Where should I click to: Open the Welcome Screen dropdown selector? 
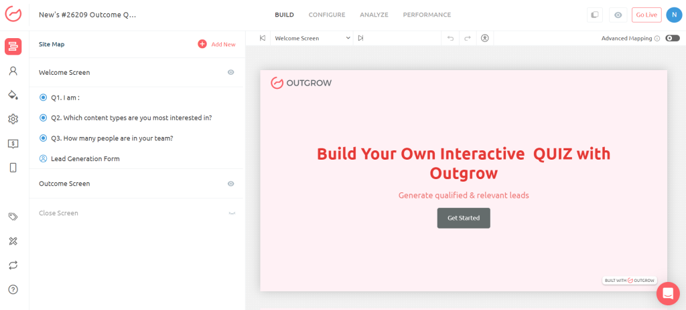pos(312,38)
